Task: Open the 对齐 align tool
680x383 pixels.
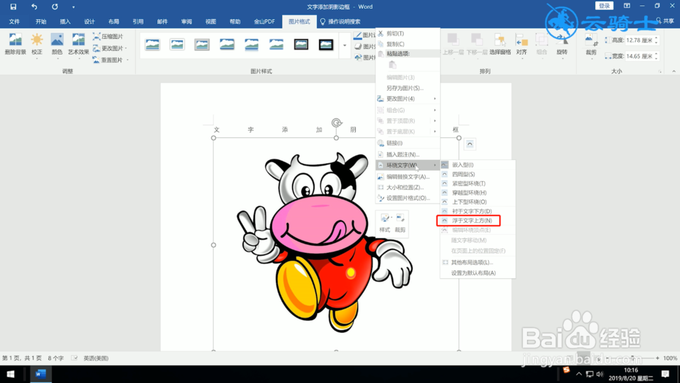Action: [522, 45]
